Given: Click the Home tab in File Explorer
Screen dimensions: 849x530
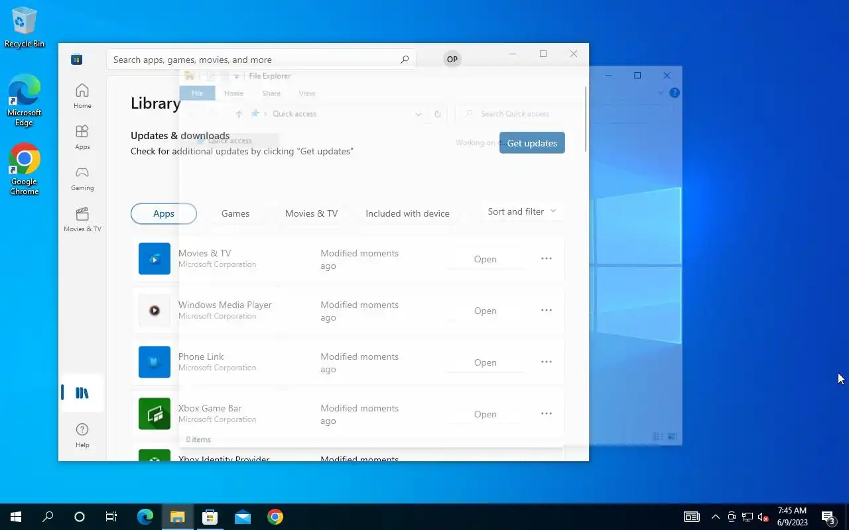Looking at the screenshot, I should click(233, 93).
